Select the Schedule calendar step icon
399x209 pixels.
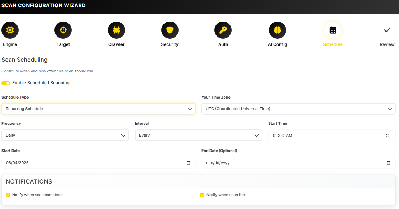(333, 30)
